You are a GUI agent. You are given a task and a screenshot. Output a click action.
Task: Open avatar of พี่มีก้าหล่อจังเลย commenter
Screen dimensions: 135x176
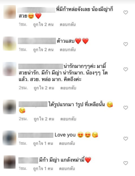[x=10, y=12]
